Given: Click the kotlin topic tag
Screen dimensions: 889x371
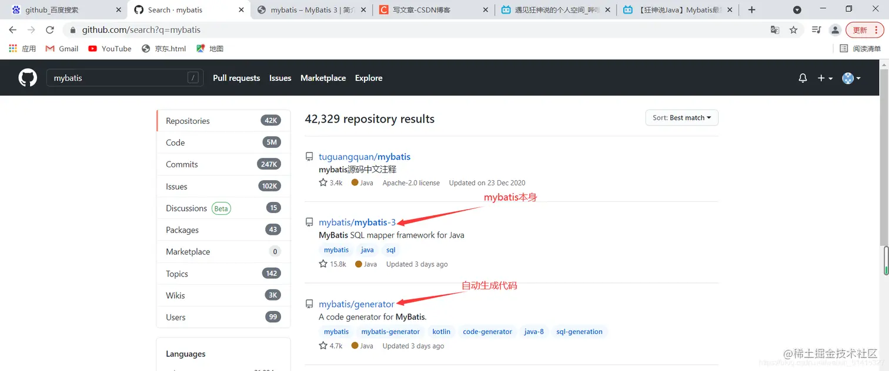Looking at the screenshot, I should 442,332.
